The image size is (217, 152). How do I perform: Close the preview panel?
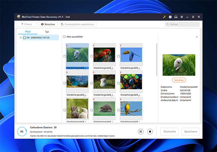pos(197,37)
